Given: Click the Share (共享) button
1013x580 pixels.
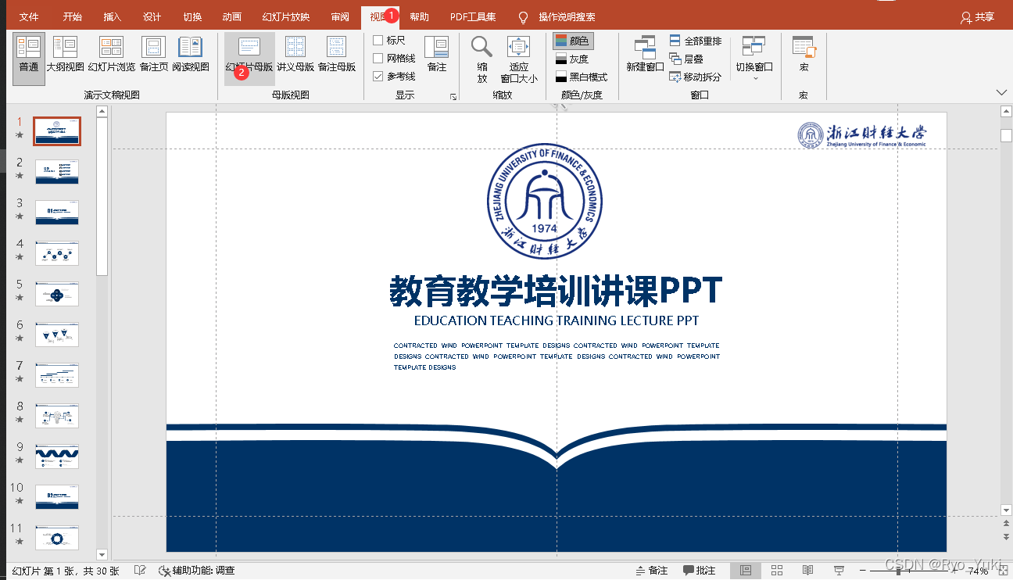Looking at the screenshot, I should tap(978, 17).
